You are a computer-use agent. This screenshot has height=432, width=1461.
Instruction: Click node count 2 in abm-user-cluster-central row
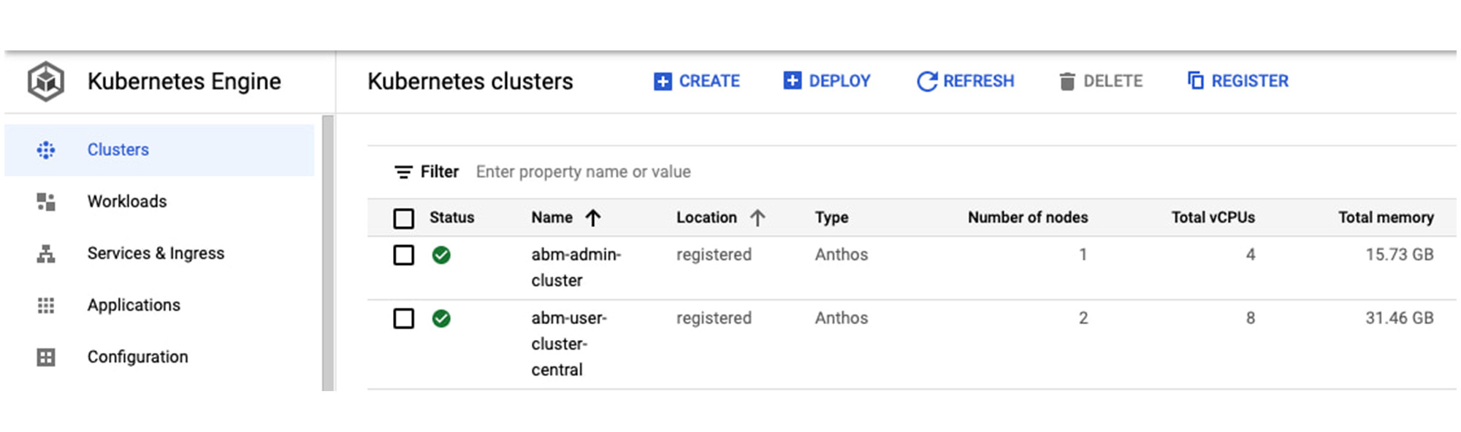point(1083,318)
